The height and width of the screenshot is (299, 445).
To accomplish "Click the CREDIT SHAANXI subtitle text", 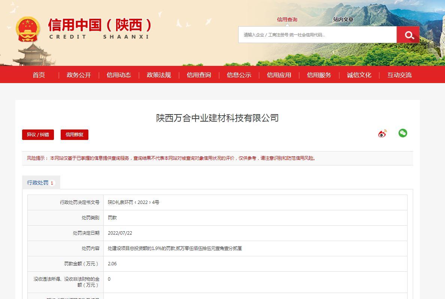I will tap(99, 37).
